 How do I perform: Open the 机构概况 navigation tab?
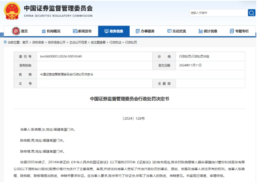(53, 31)
